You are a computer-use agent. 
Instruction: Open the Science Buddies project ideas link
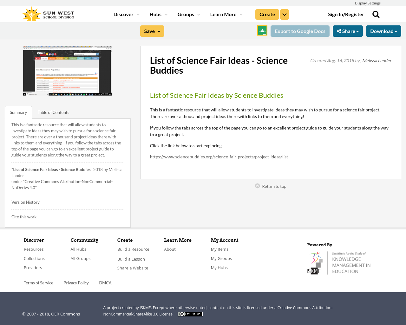pyautogui.click(x=219, y=156)
